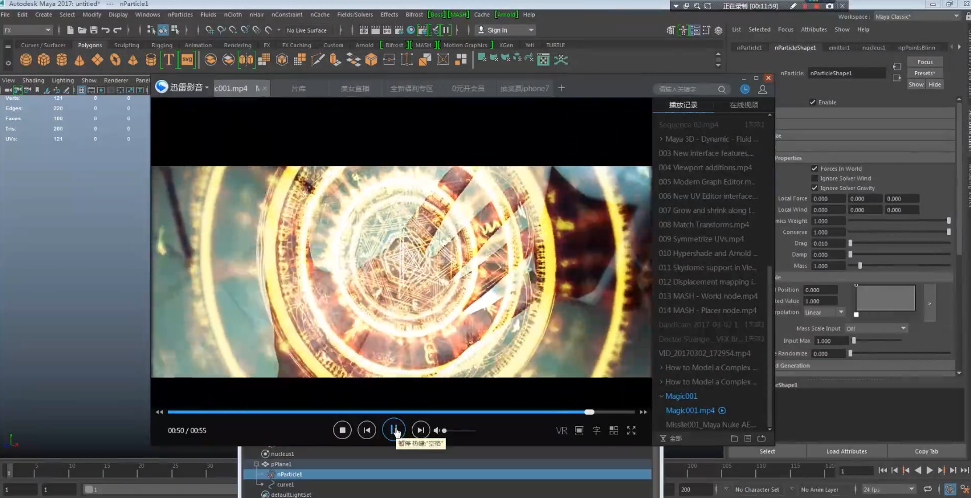The width and height of the screenshot is (971, 498).
Task: Switch to the Sculpting shelf tab
Action: pyautogui.click(x=127, y=45)
